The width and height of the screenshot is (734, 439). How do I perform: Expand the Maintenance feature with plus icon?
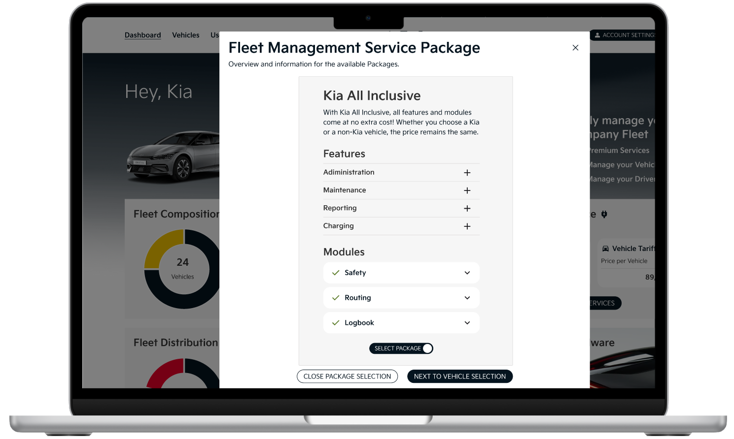tap(467, 190)
